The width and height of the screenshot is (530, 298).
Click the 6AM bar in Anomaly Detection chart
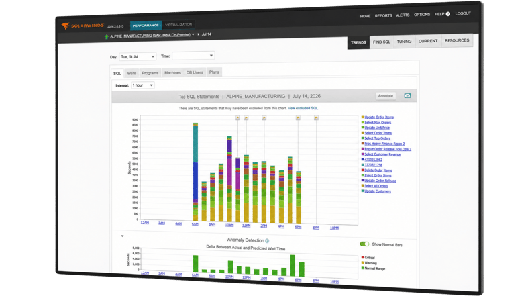(195, 264)
